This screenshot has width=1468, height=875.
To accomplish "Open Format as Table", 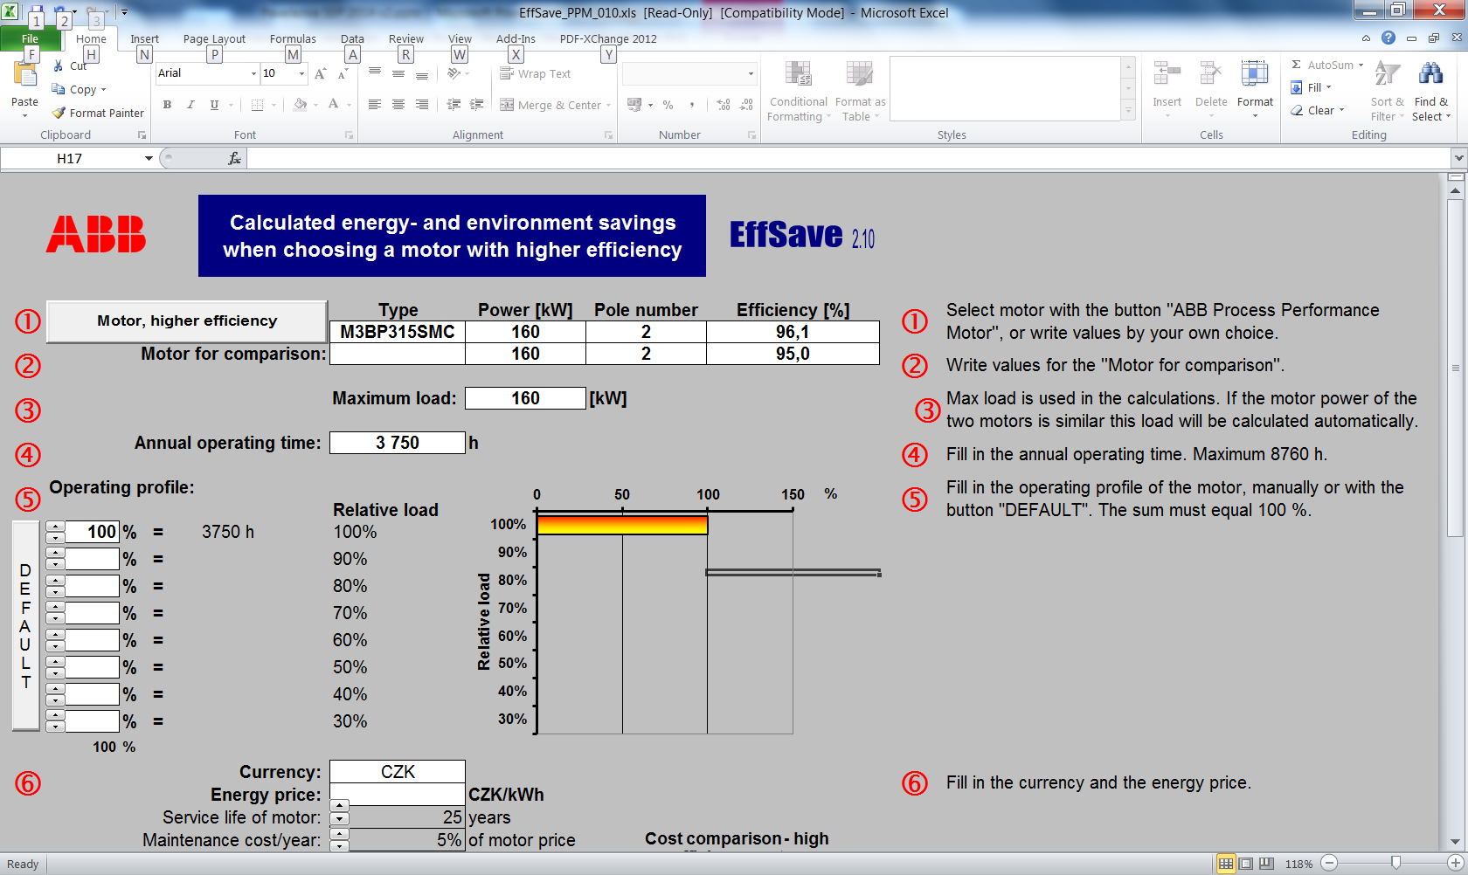I will coord(860,92).
